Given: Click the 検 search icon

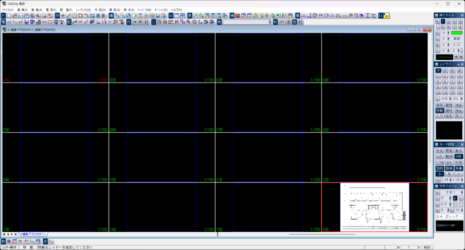Looking at the screenshot, I should point(219,22).
